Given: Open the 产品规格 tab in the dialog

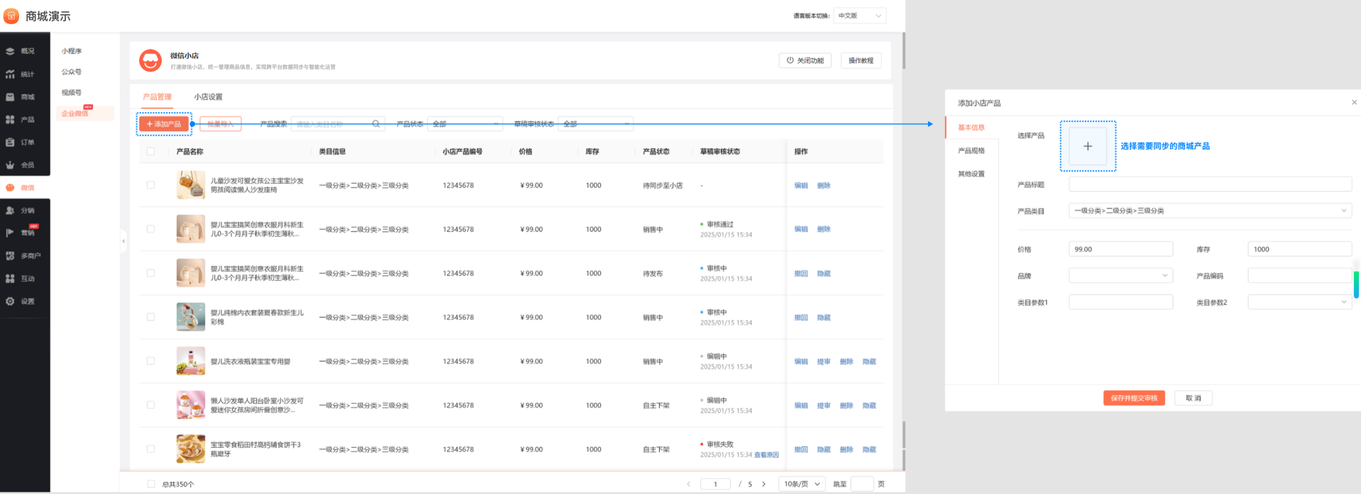Looking at the screenshot, I should 971,151.
